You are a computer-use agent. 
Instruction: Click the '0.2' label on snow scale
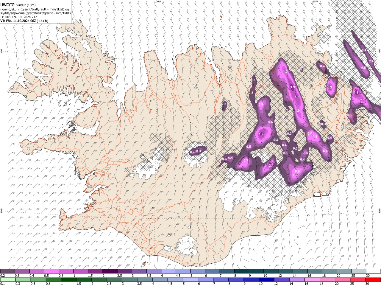[x=2, y=276]
